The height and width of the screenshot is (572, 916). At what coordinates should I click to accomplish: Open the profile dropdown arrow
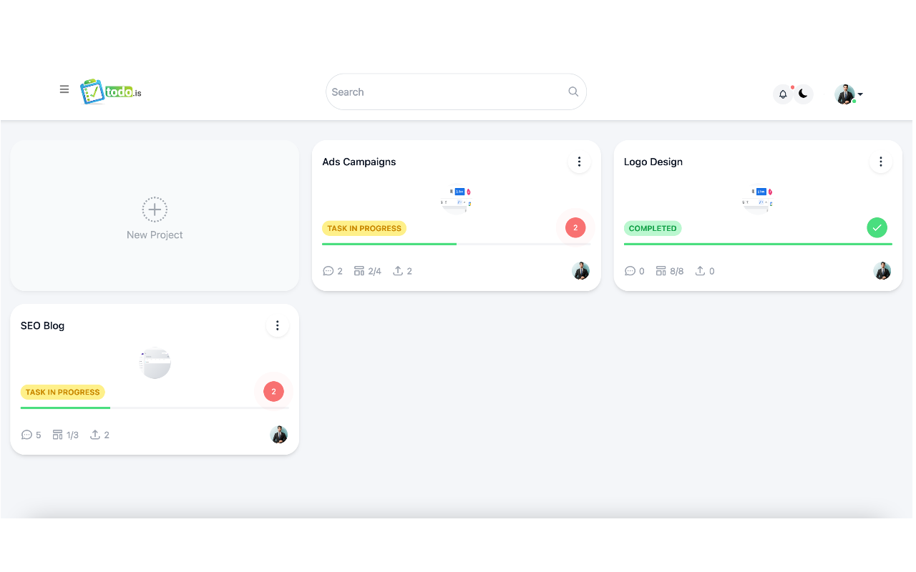pos(861,94)
